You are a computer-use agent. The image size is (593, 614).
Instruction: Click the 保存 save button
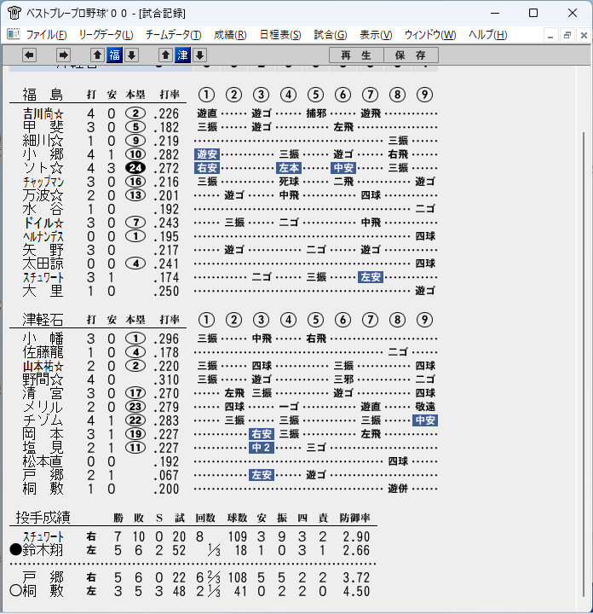click(411, 55)
